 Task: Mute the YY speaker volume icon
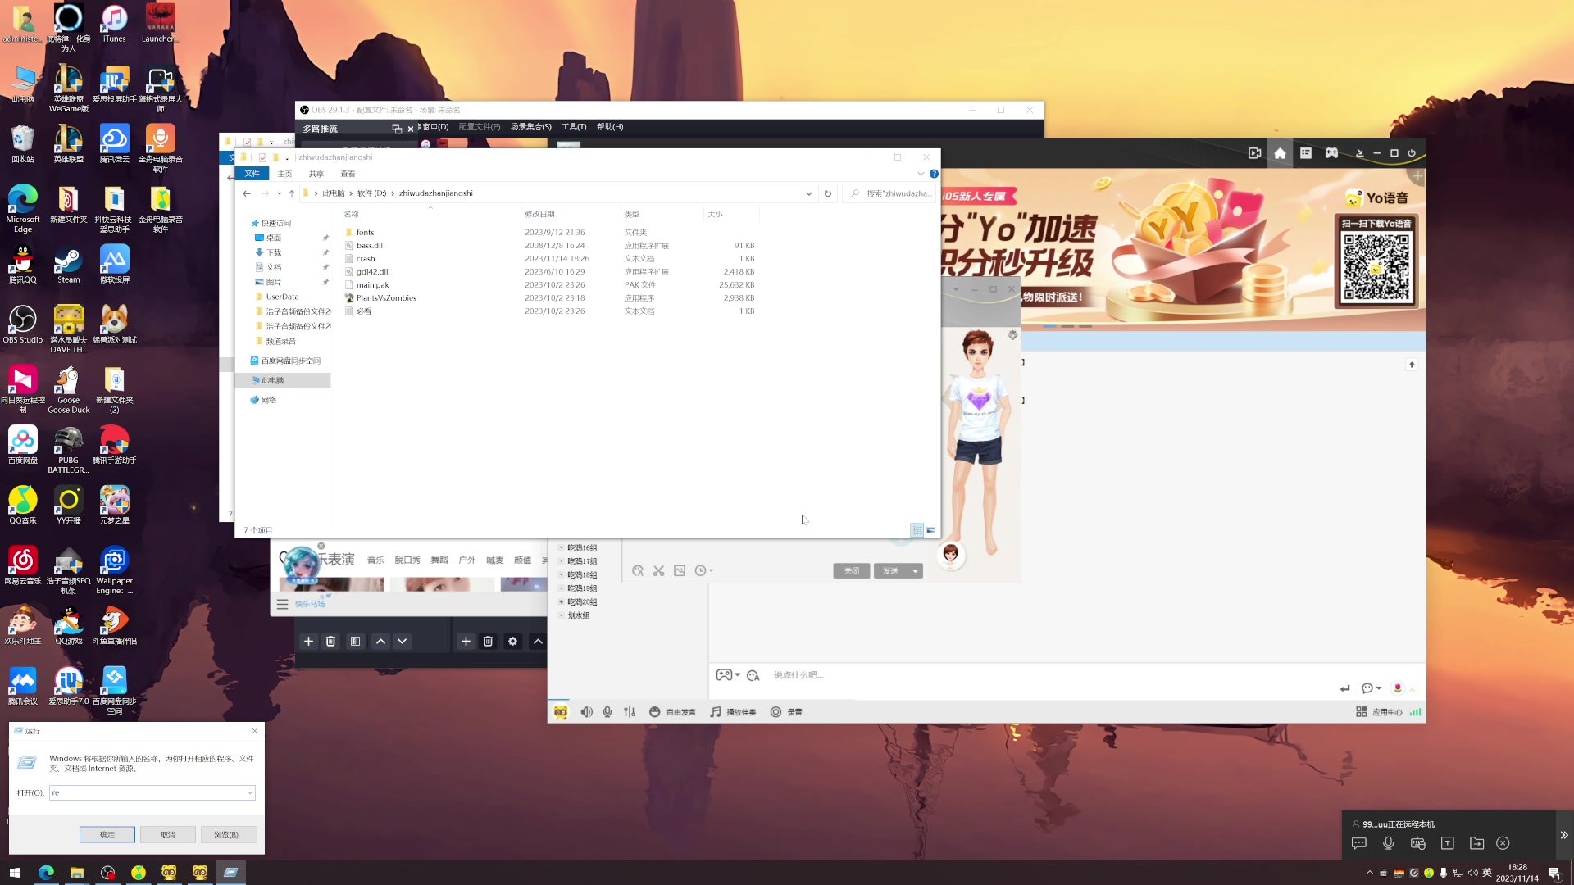pos(586,712)
